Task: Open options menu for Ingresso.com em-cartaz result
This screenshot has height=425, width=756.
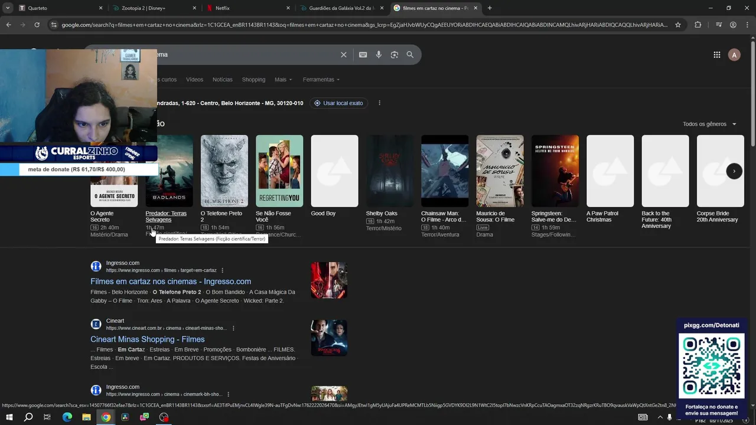Action: click(223, 270)
